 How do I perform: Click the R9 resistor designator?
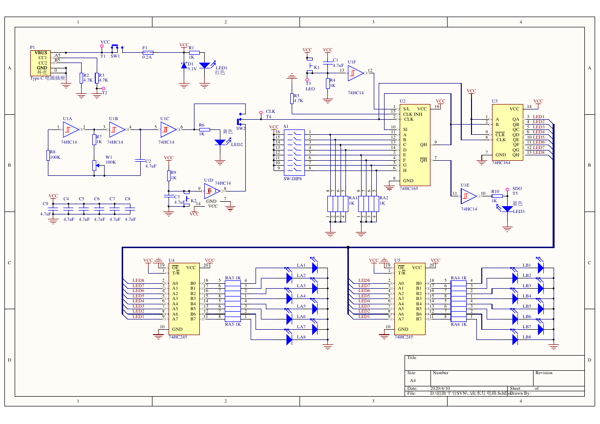tap(173, 172)
